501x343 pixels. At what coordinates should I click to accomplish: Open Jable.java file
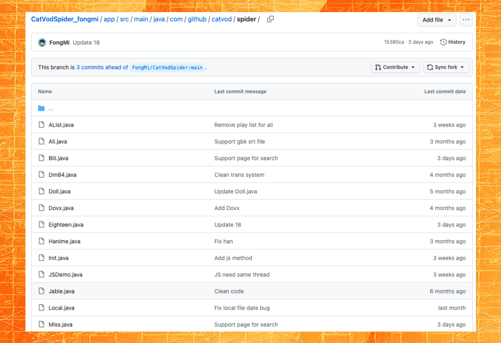coord(61,291)
